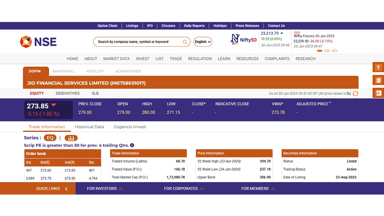
Task: Expand the For Investors section
Action: (x=105, y=189)
